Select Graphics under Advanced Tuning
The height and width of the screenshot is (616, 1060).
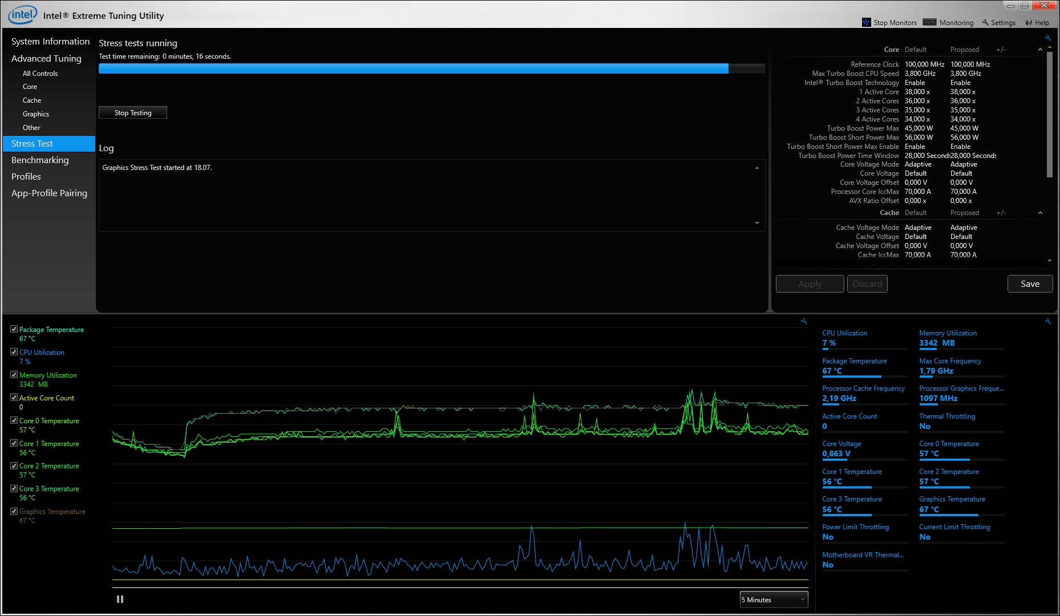pyautogui.click(x=36, y=114)
